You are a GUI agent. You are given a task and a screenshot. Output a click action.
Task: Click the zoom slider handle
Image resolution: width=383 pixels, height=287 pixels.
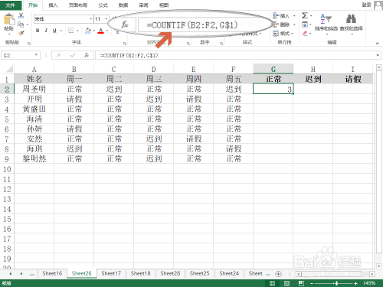coord(337,283)
